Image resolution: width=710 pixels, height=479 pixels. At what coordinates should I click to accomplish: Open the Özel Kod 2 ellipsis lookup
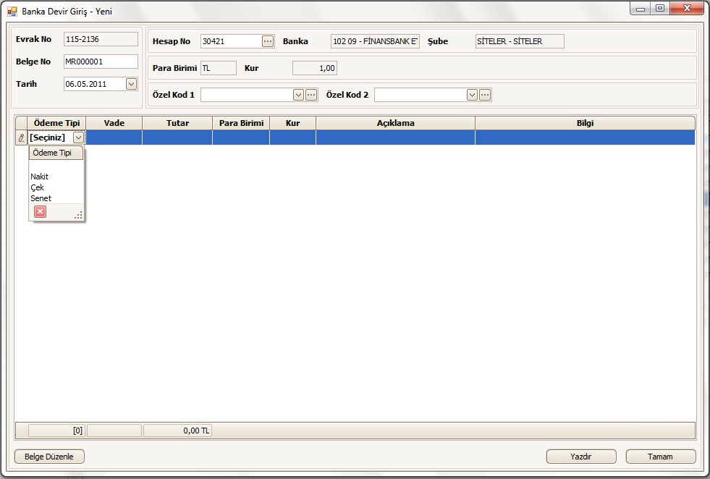pos(485,95)
